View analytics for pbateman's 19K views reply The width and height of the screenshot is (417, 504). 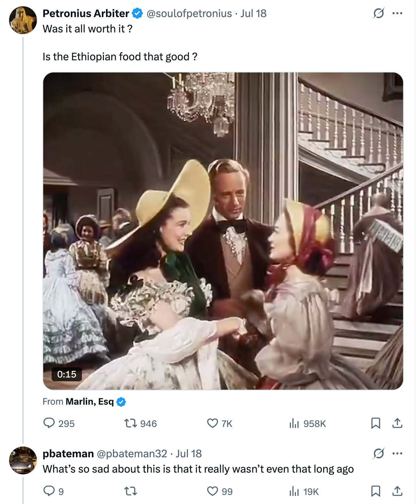294,491
